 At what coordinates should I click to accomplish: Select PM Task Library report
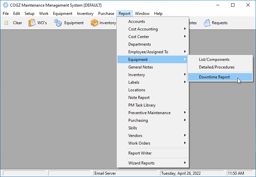(153, 105)
